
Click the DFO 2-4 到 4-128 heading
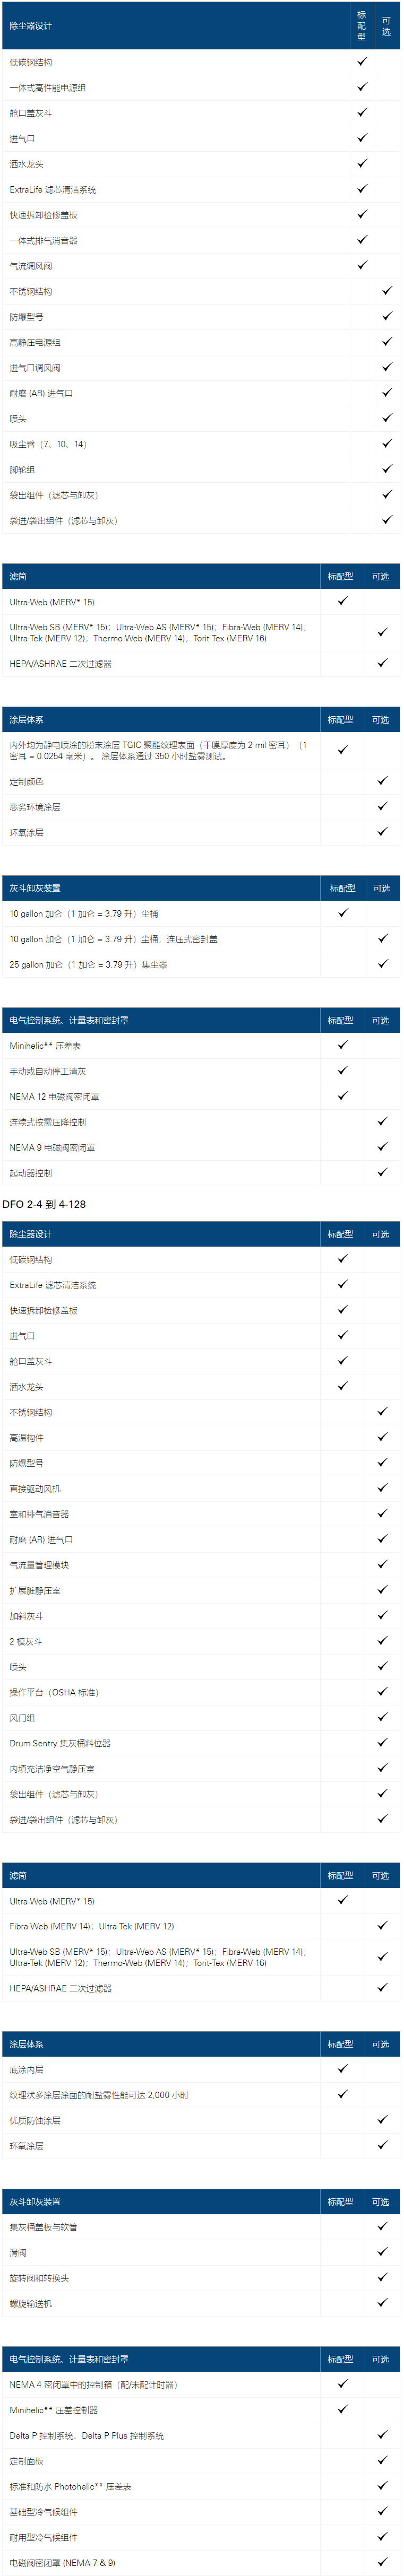pyautogui.click(x=44, y=1204)
